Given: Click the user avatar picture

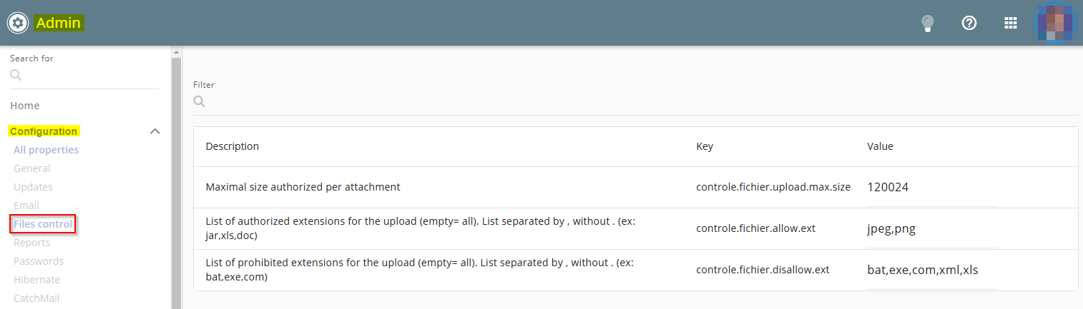Looking at the screenshot, I should (x=1055, y=23).
